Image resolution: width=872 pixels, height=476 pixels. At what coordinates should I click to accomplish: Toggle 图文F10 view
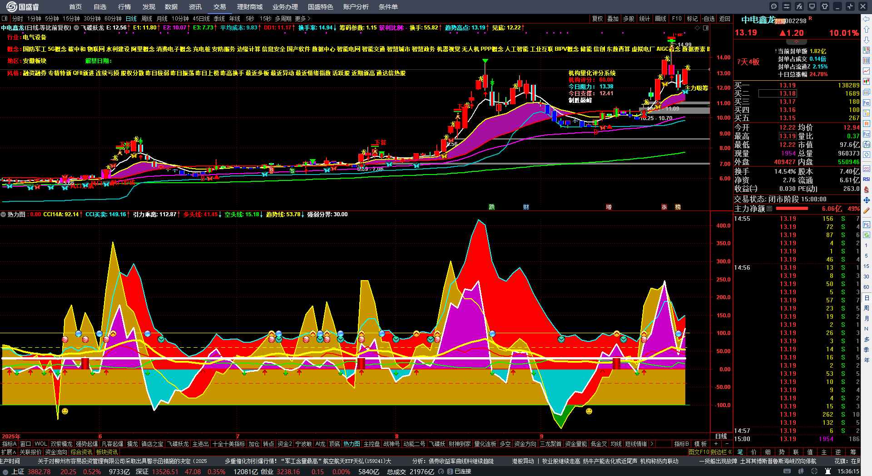(699, 452)
